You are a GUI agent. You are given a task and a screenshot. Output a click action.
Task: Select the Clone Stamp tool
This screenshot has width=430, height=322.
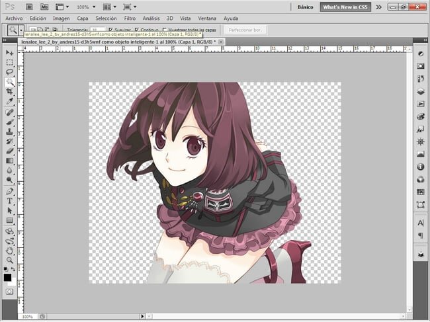(x=10, y=132)
